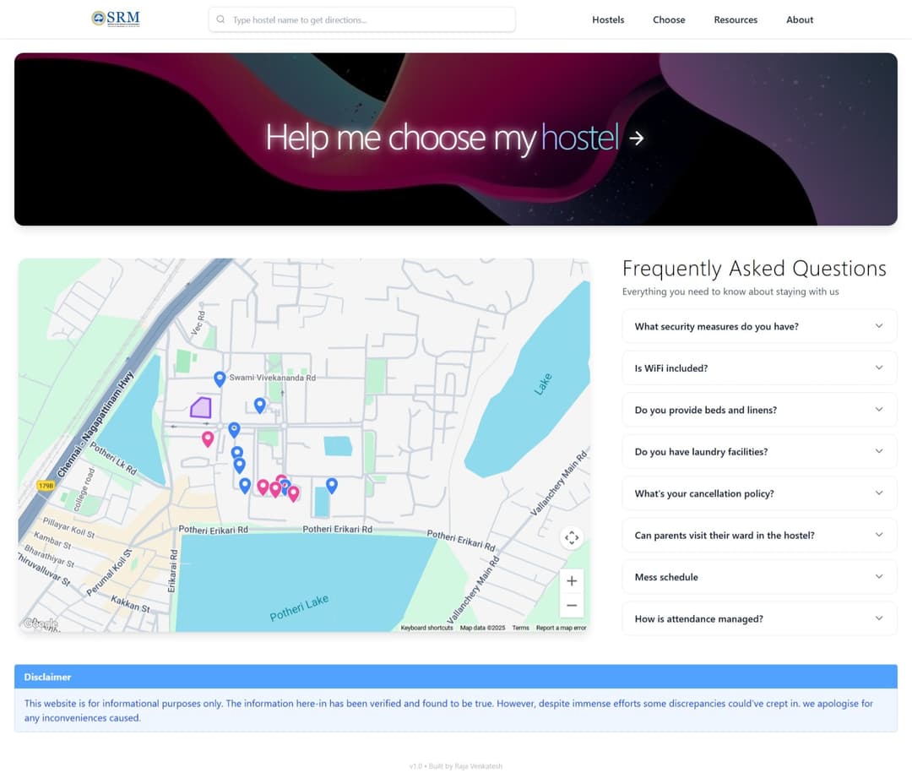This screenshot has width=912, height=784.
Task: Click the magnifier icon in the search bar
Action: click(220, 19)
